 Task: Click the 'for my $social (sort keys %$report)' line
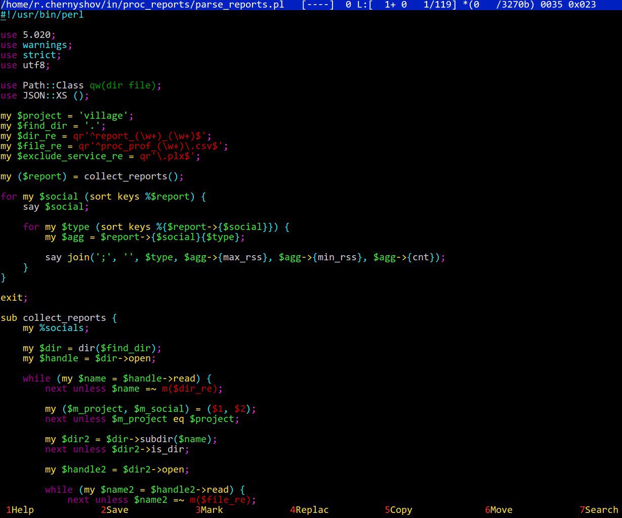pos(103,197)
